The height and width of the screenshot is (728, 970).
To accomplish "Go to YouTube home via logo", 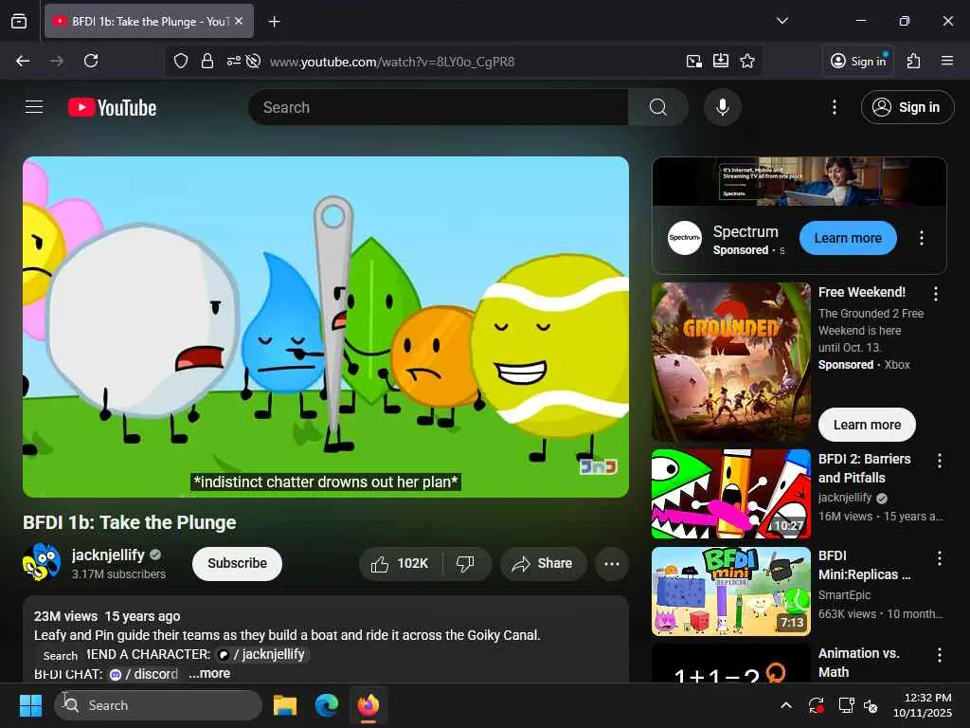I will coord(112,108).
